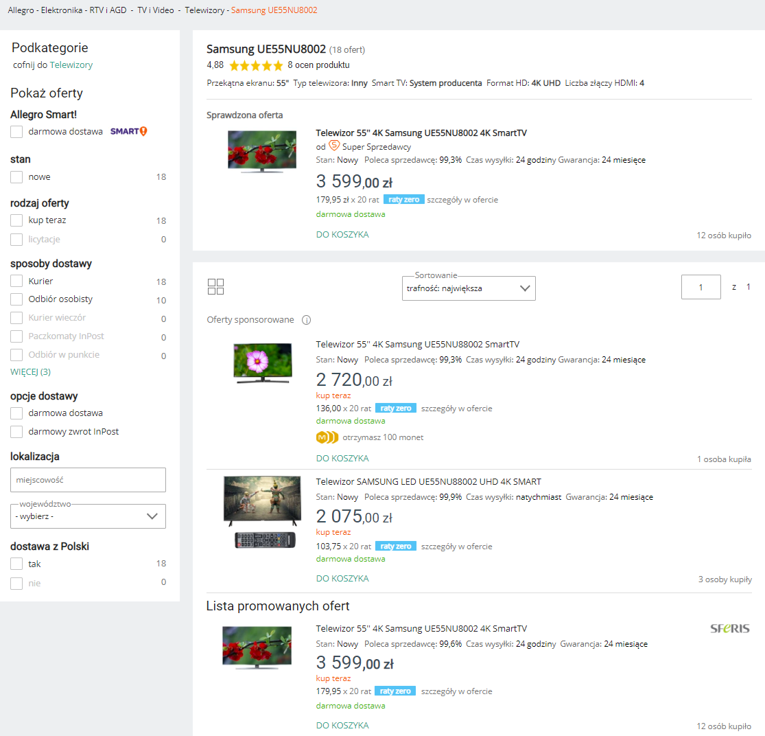
Task: Open RTV i AGD breadcrumb
Action: (108, 10)
